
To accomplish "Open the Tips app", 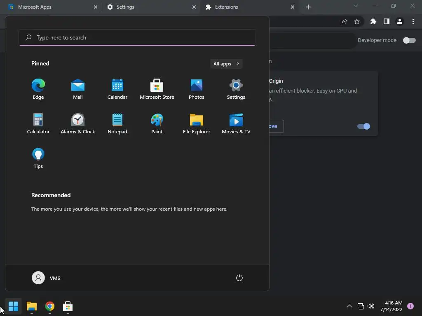I will (38, 158).
